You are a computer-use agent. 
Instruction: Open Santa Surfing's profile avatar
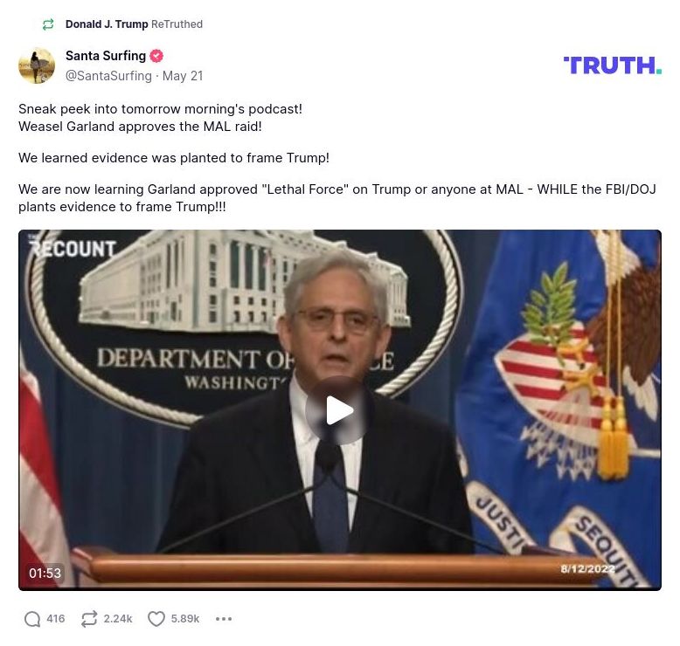pos(37,65)
